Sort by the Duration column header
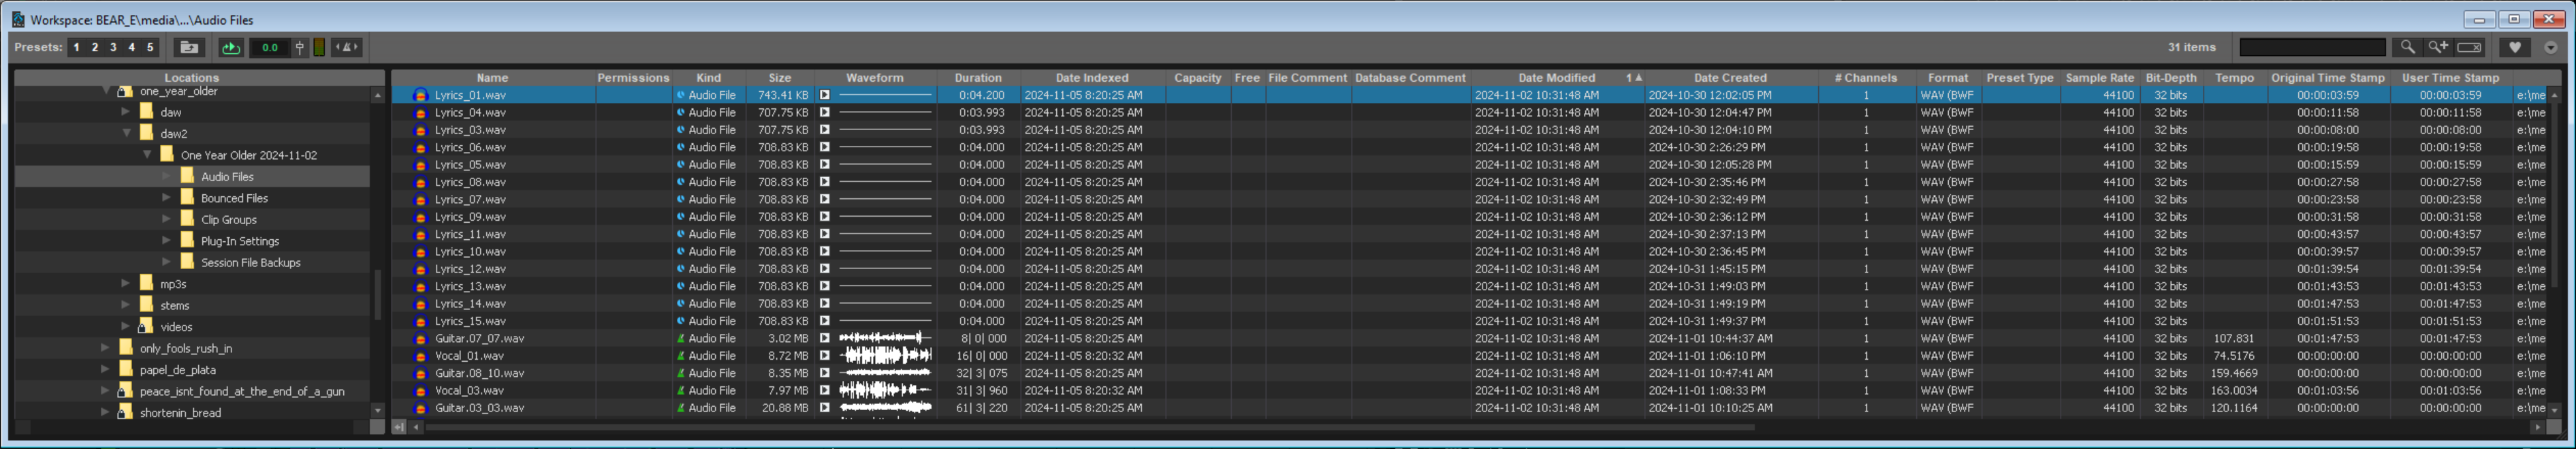Viewport: 2576px width, 449px height. click(977, 78)
